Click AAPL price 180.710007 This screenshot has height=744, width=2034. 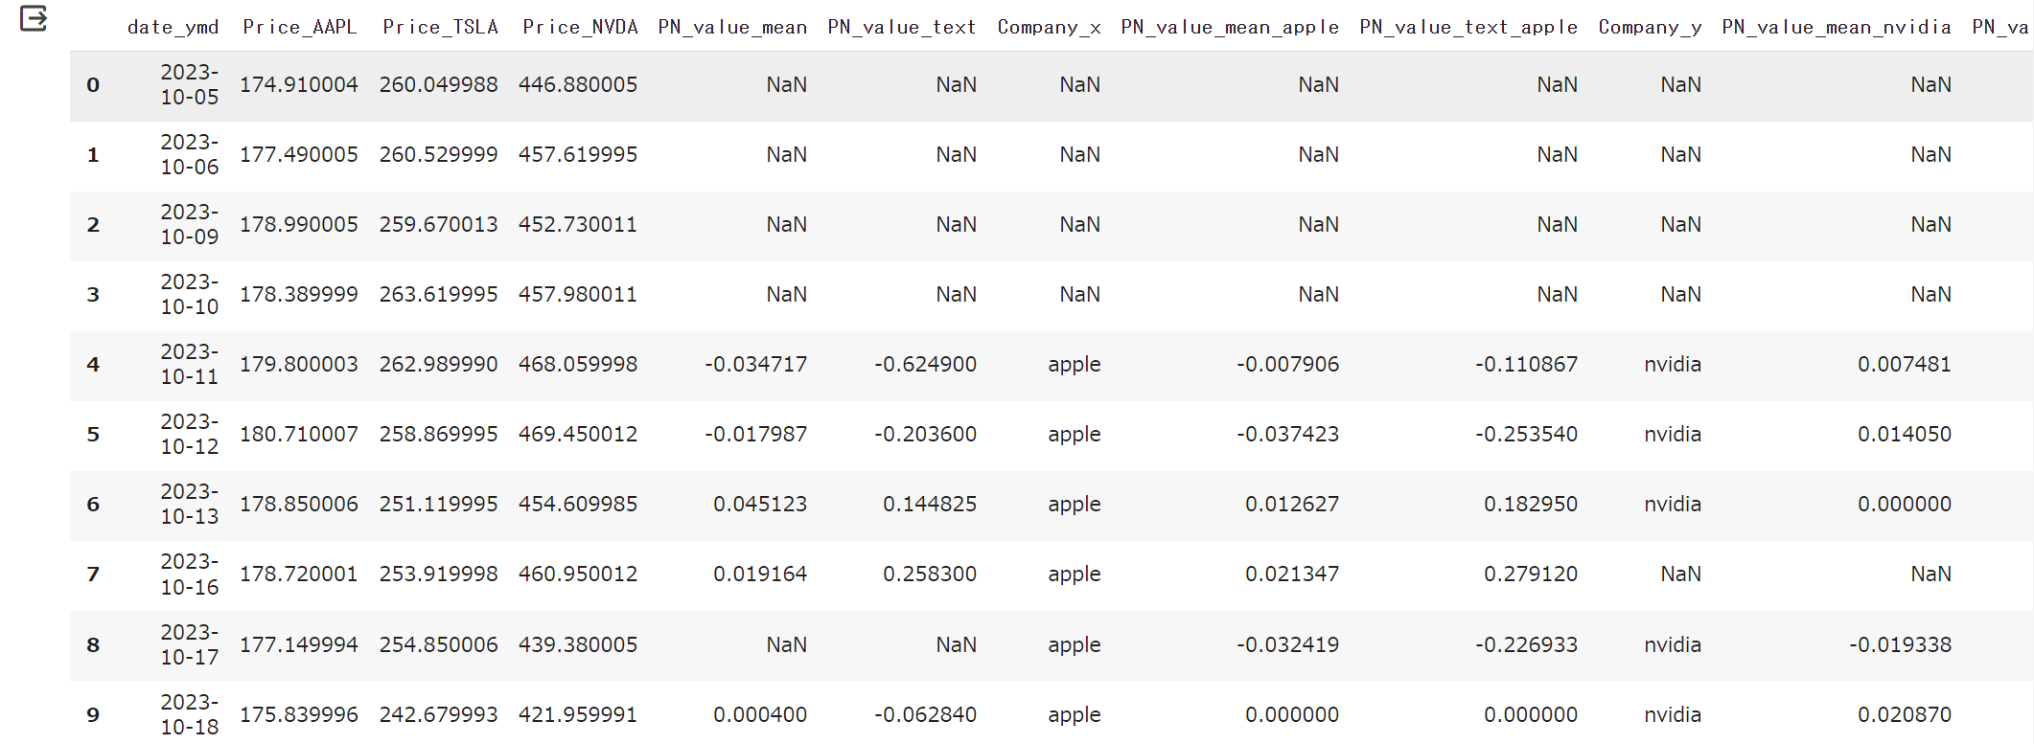click(x=298, y=435)
